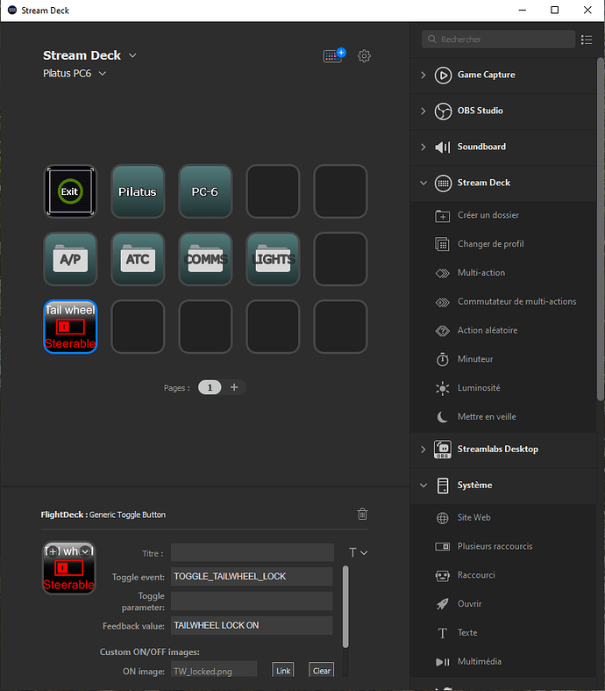Click the property inspector scrollbar
The image size is (605, 691).
coord(345,608)
